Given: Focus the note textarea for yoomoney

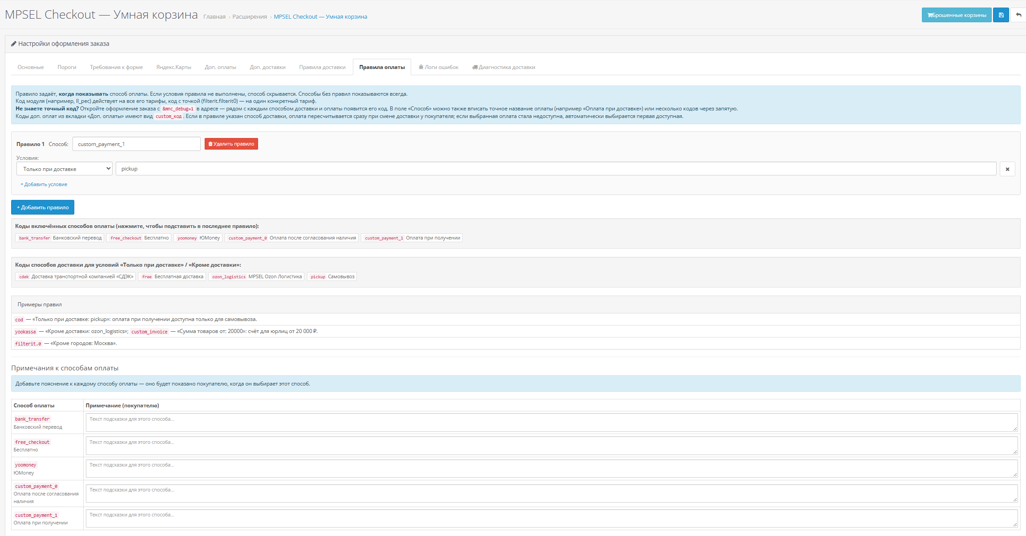Looking at the screenshot, I should [552, 468].
